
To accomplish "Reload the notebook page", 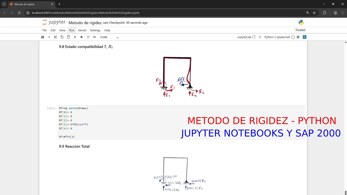I will pyautogui.click(x=19, y=13).
